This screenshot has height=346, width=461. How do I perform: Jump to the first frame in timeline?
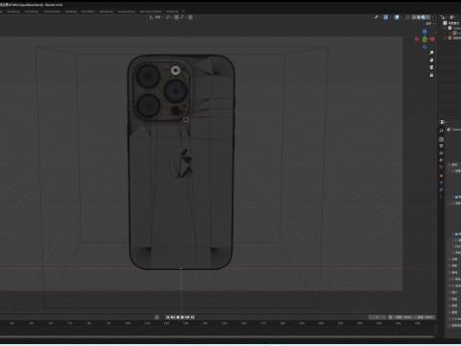click(x=167, y=317)
